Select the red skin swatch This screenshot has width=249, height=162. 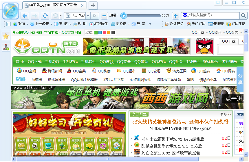(x=104, y=32)
